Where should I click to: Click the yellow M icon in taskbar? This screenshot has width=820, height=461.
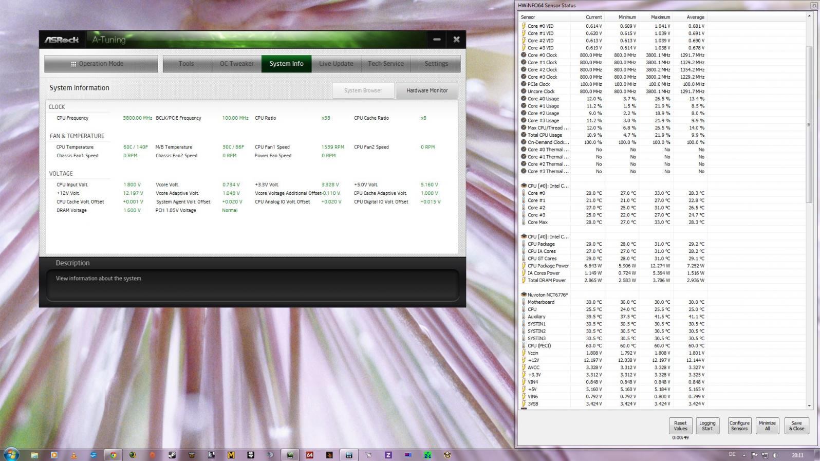click(x=231, y=455)
